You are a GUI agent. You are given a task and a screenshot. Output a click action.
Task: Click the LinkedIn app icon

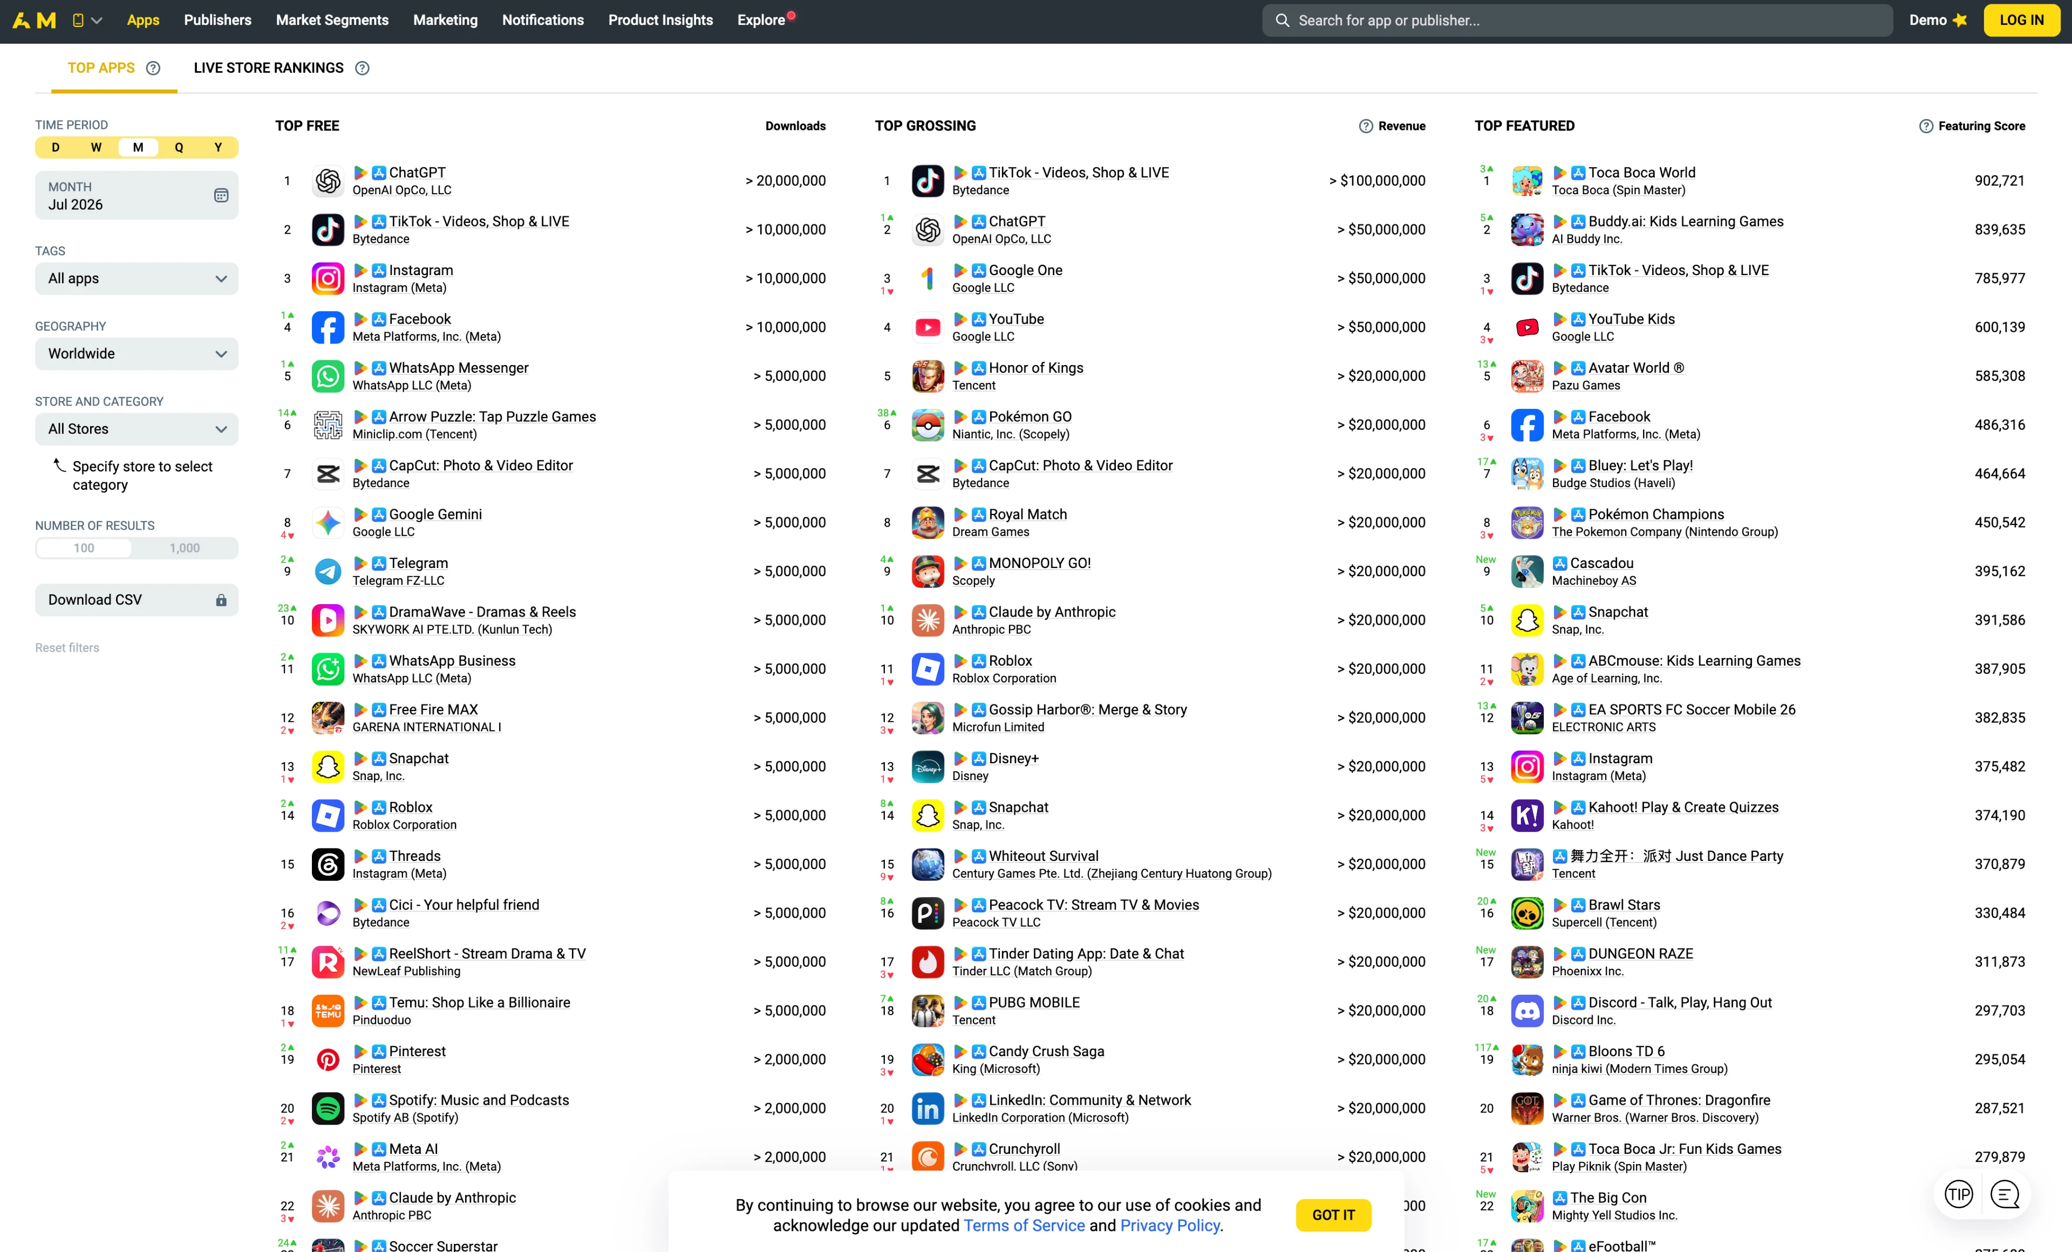(x=928, y=1108)
